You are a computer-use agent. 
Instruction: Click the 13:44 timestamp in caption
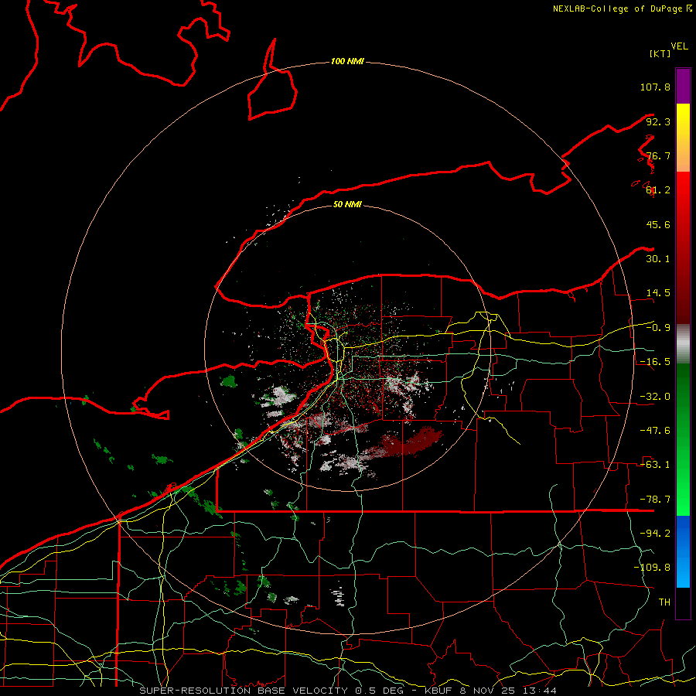[x=539, y=691]
